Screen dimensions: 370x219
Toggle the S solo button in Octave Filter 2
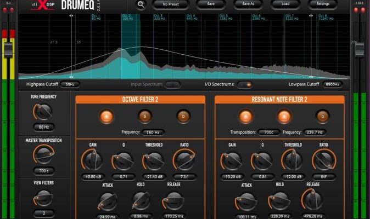pos(145,116)
